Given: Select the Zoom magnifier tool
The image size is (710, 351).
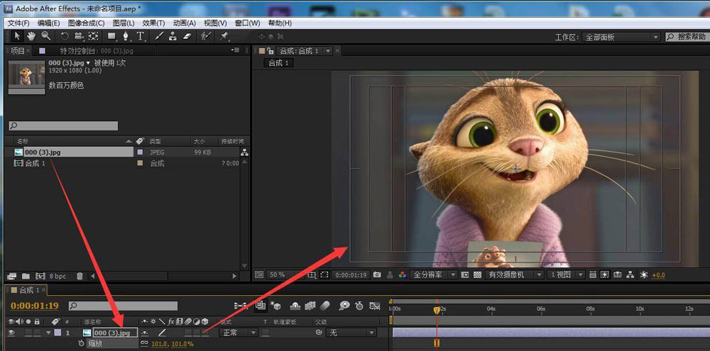Looking at the screenshot, I should 45,36.
